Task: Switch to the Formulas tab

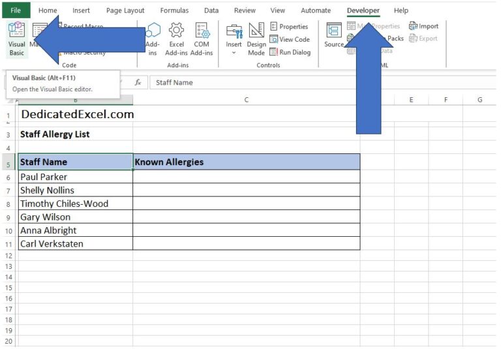Action: [x=174, y=10]
